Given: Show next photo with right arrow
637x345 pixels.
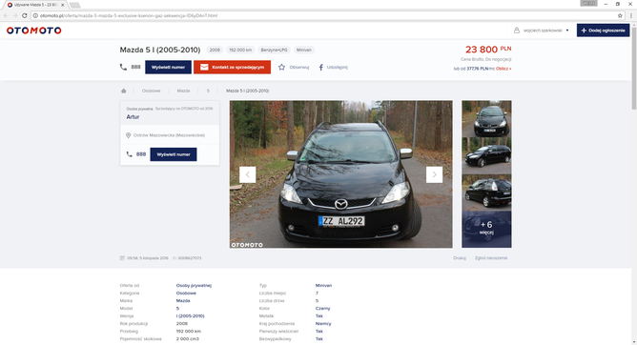Looking at the screenshot, I should [434, 174].
